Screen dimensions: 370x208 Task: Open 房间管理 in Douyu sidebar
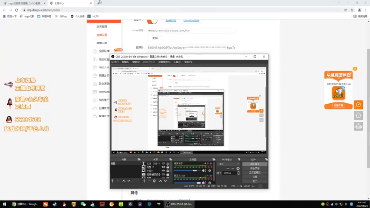[x=102, y=27]
